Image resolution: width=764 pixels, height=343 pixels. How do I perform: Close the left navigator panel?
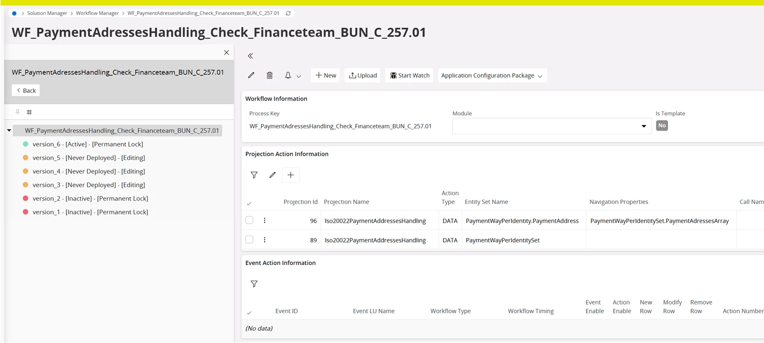[x=226, y=52]
